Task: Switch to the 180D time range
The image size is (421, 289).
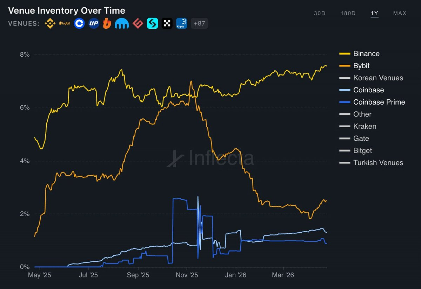Action: 348,13
